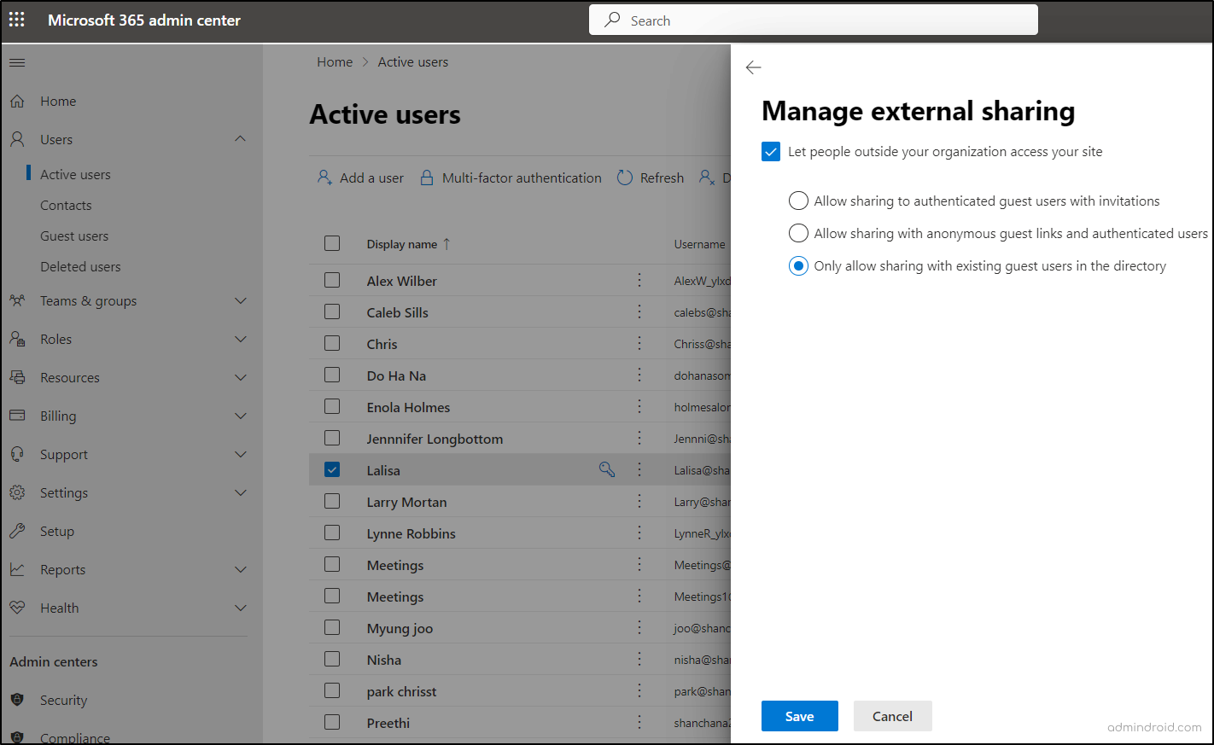
Task: Switch to the Deleted users page
Action: (80, 266)
